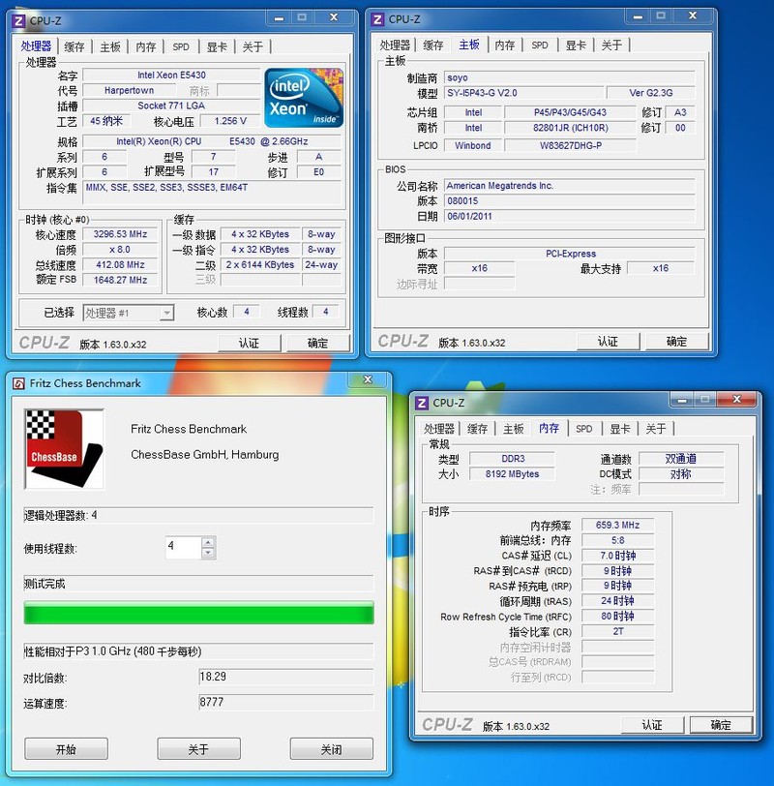Open 显卡 tab in processor CPU-Z window
774x786 pixels.
pos(217,47)
